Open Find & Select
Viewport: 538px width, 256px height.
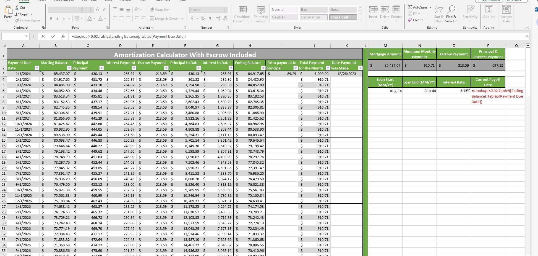click(451, 14)
